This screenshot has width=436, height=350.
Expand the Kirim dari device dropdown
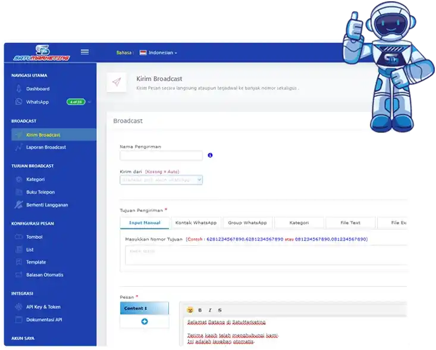[x=161, y=179]
